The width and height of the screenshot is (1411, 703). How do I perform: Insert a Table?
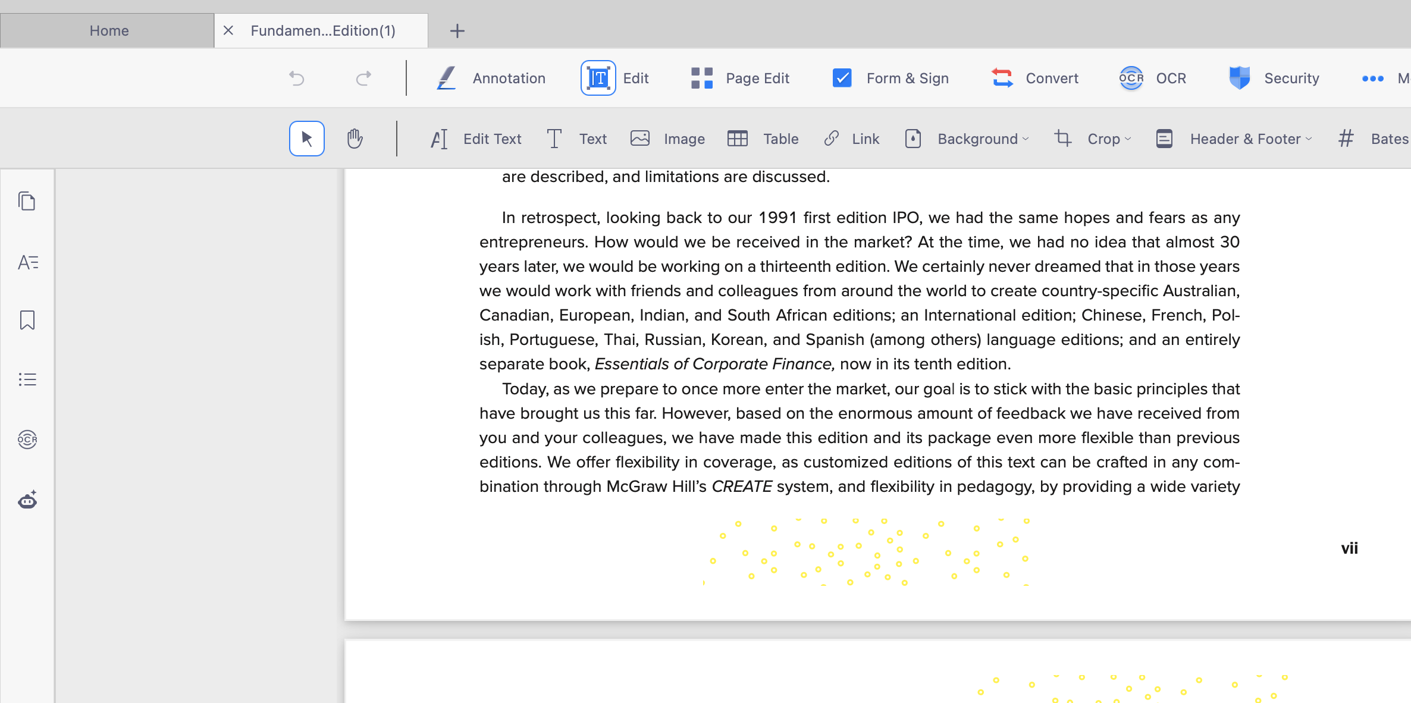762,139
